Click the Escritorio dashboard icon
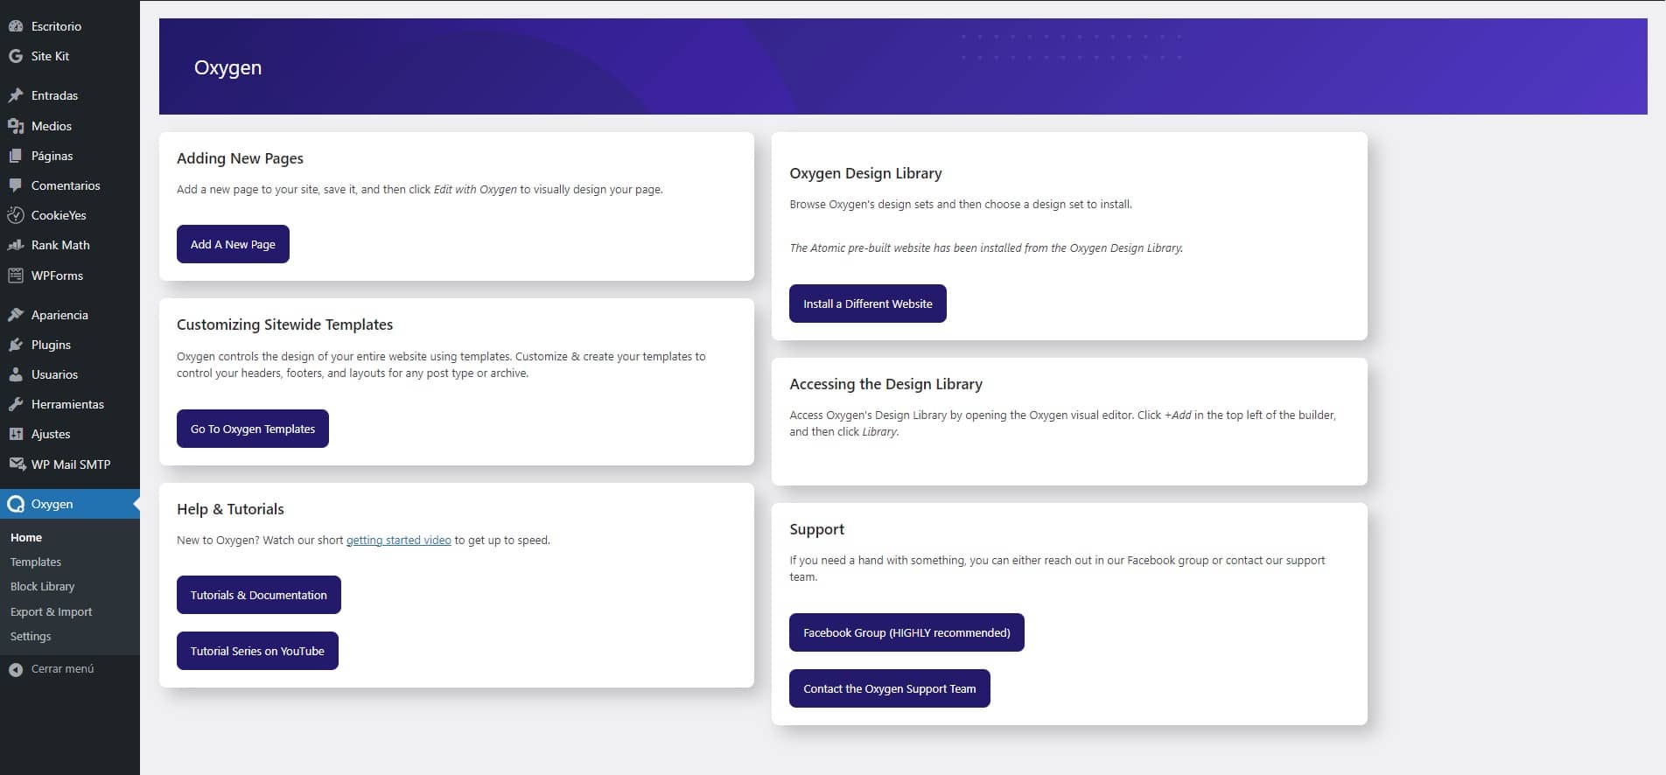Viewport: 1666px width, 775px height. (16, 26)
